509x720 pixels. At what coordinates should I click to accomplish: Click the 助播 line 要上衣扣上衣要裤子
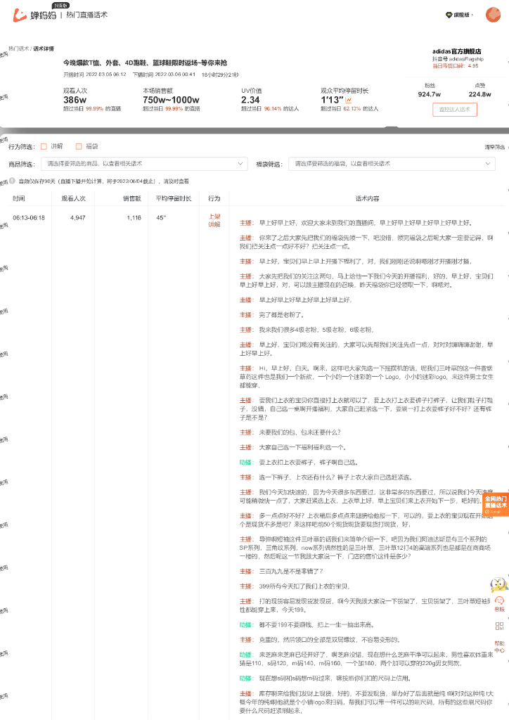tap(309, 463)
